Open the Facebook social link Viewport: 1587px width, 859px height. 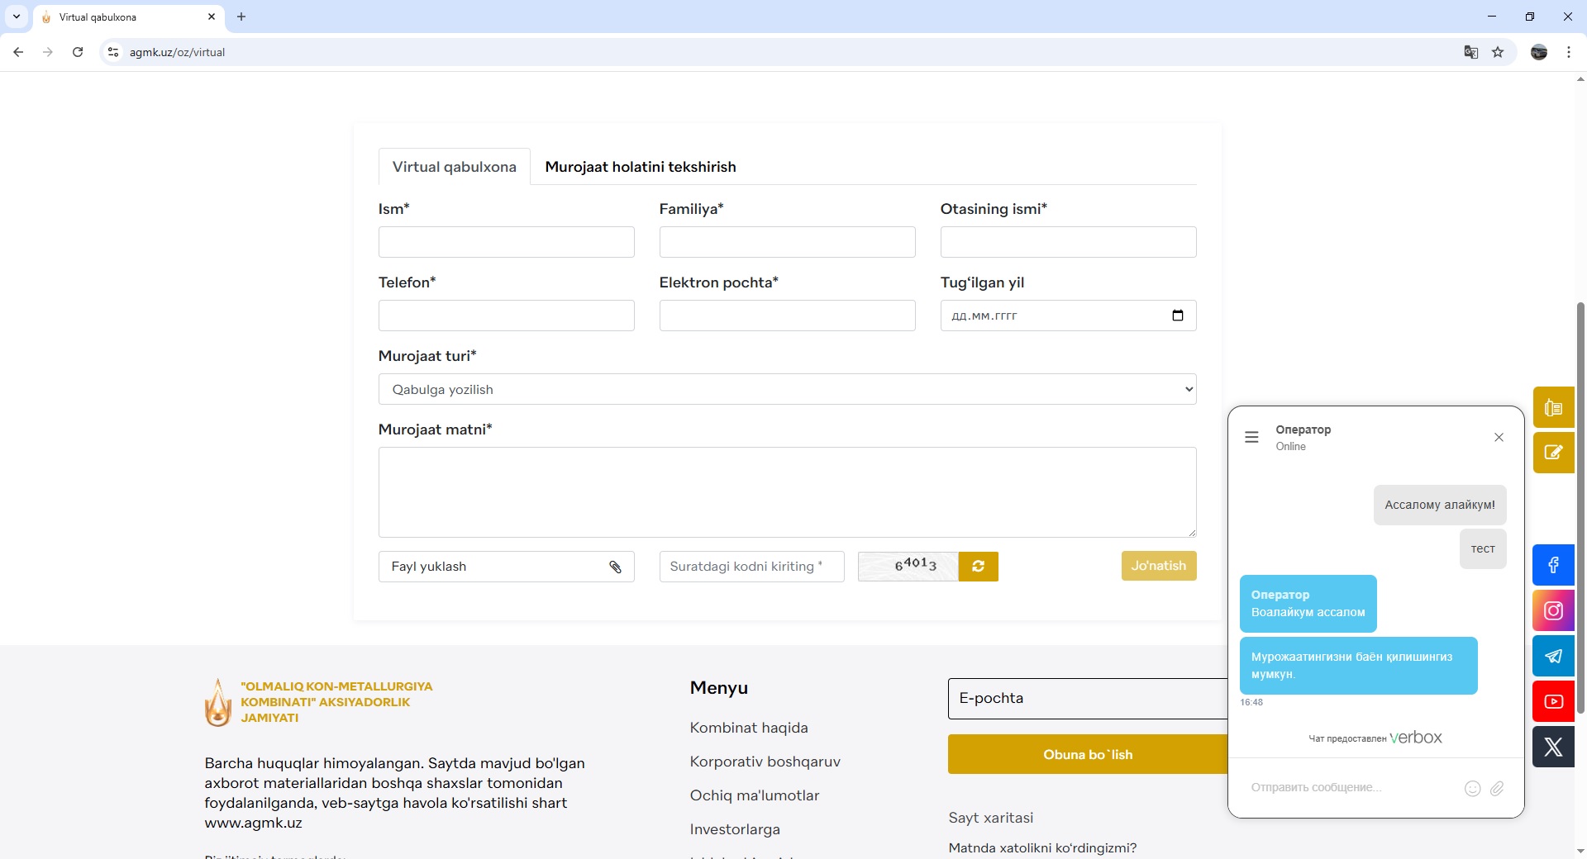(x=1553, y=565)
